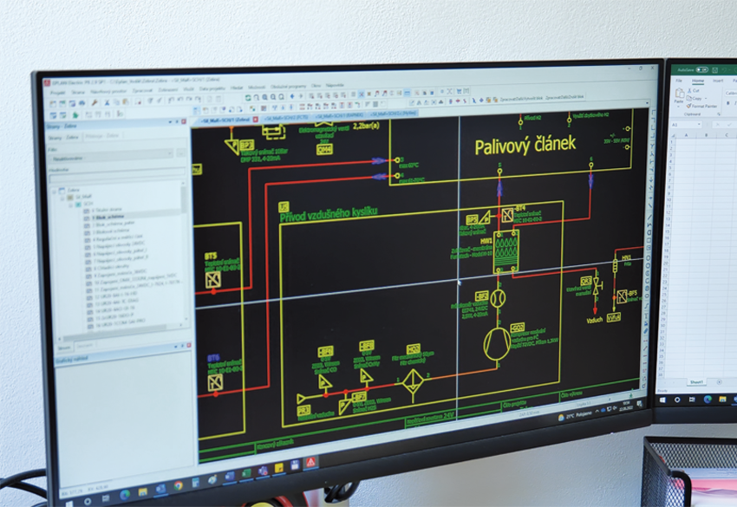
Task: Click the weather widget in the main taskbar
Action: [575, 415]
